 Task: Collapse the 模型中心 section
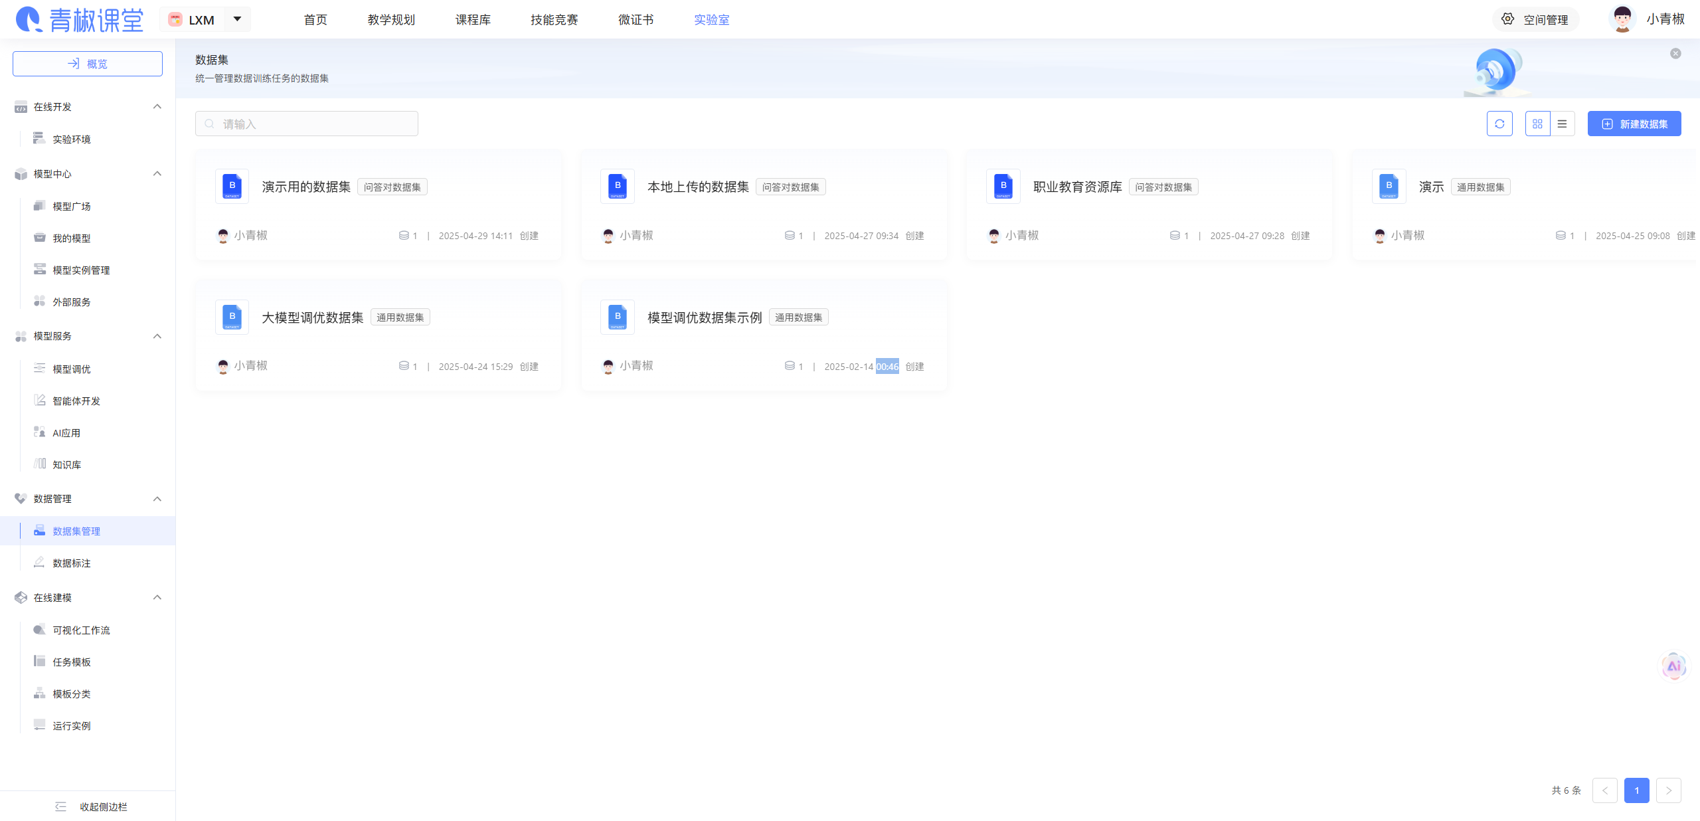point(157,173)
